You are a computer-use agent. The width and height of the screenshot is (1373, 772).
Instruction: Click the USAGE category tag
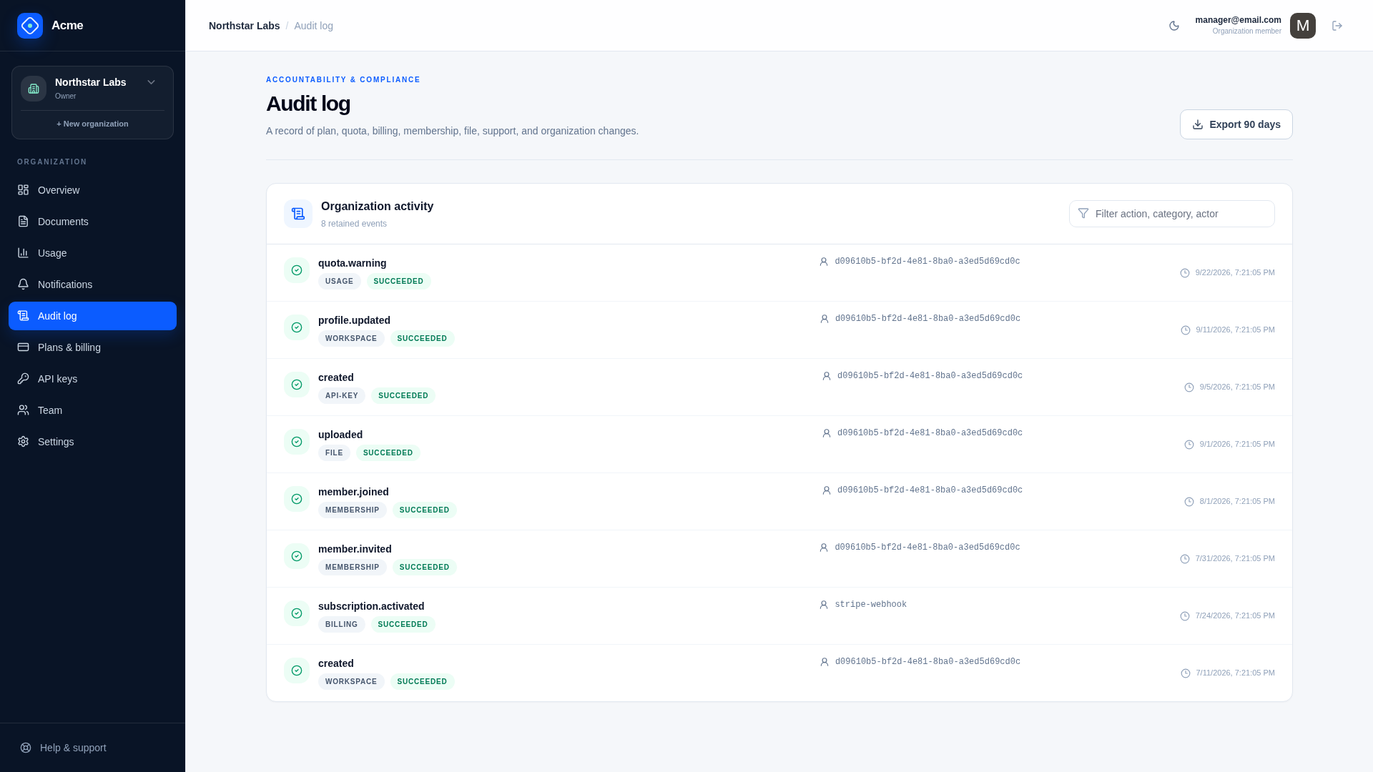click(x=339, y=282)
